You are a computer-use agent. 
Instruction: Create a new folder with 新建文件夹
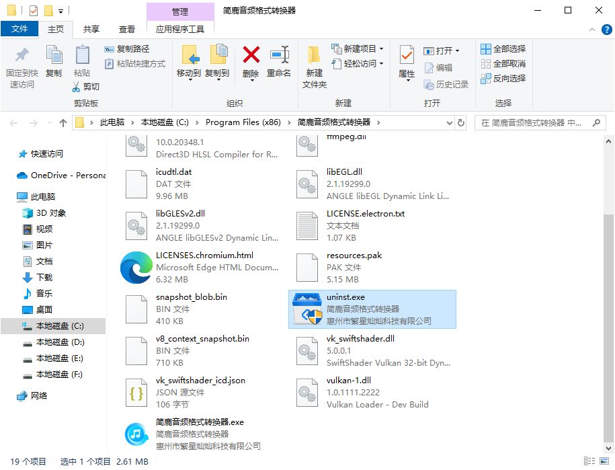[x=314, y=67]
